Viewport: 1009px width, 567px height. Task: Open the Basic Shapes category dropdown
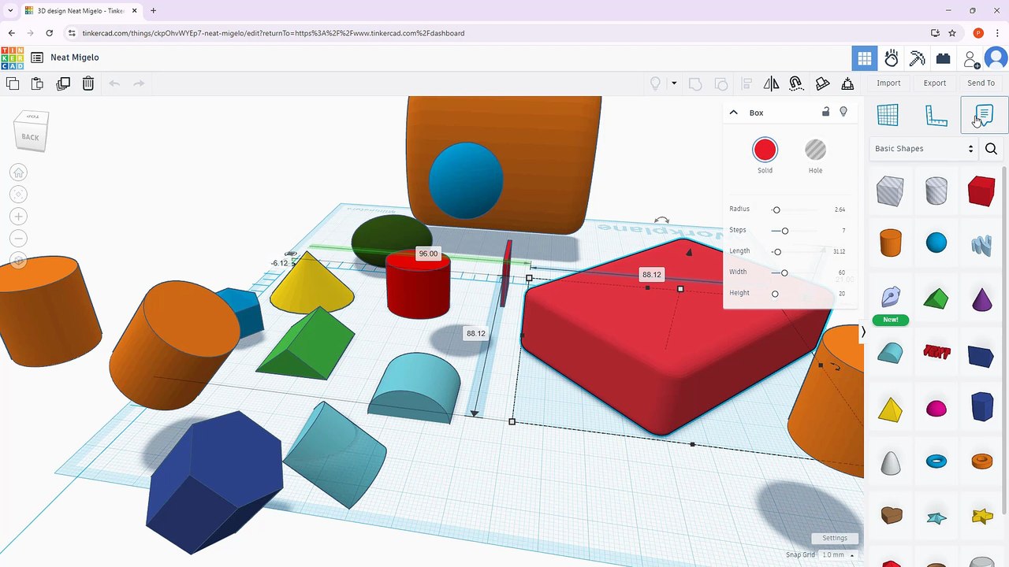point(924,148)
